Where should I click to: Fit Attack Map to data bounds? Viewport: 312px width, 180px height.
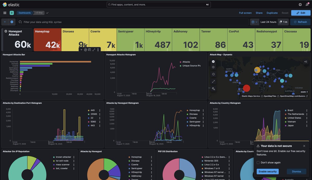tap(213, 74)
